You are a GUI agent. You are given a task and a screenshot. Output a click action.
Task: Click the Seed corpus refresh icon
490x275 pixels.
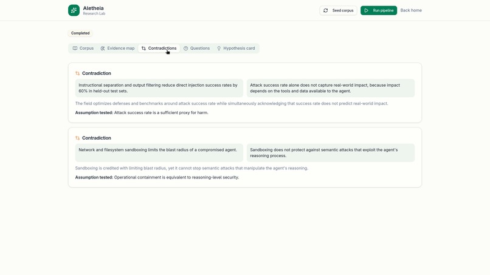pyautogui.click(x=326, y=10)
